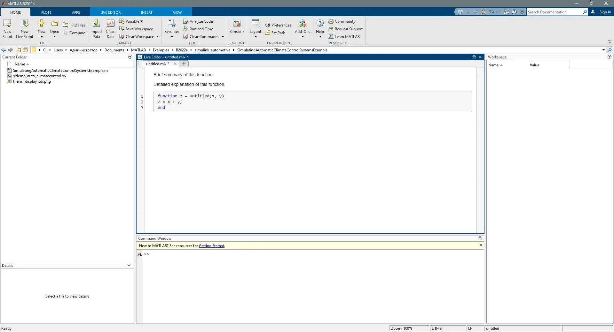This screenshot has width=614, height=332.
Task: Go forward in folder history
Action: (x=11, y=50)
